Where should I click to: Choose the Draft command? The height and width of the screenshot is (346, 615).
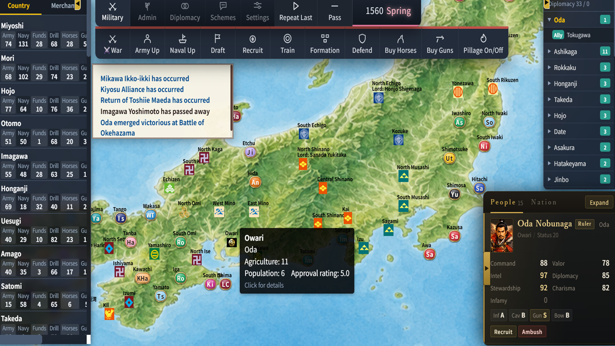tap(218, 44)
